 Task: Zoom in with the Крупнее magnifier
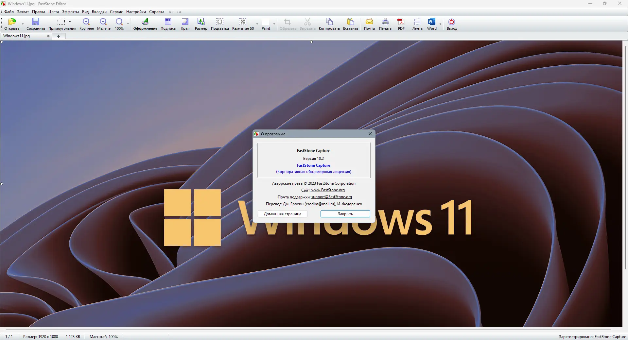tap(86, 22)
